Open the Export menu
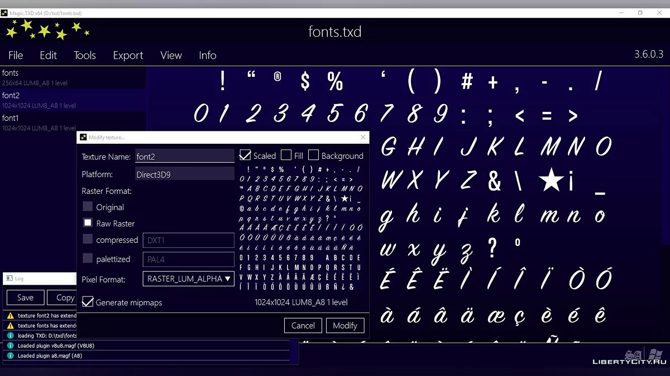The height and width of the screenshot is (376, 670). point(128,55)
